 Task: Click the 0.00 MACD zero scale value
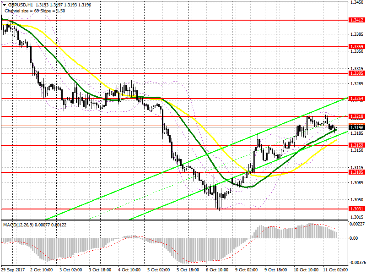[354, 238]
